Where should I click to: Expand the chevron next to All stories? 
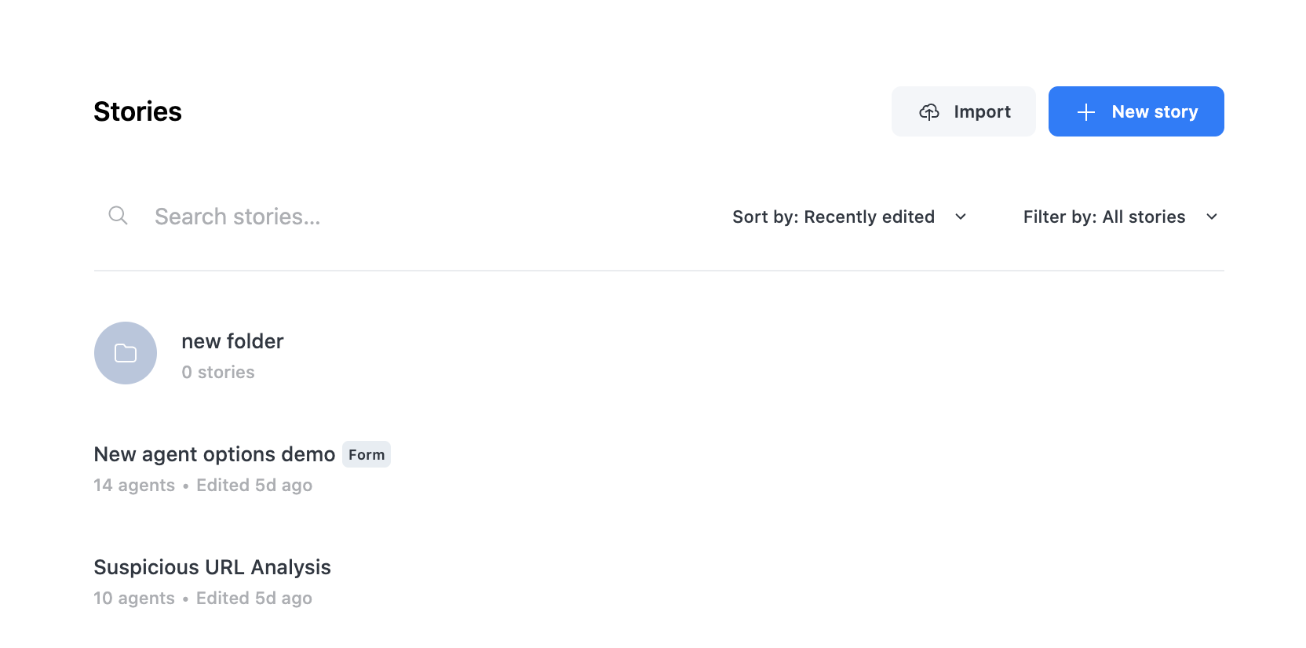click(x=1212, y=217)
